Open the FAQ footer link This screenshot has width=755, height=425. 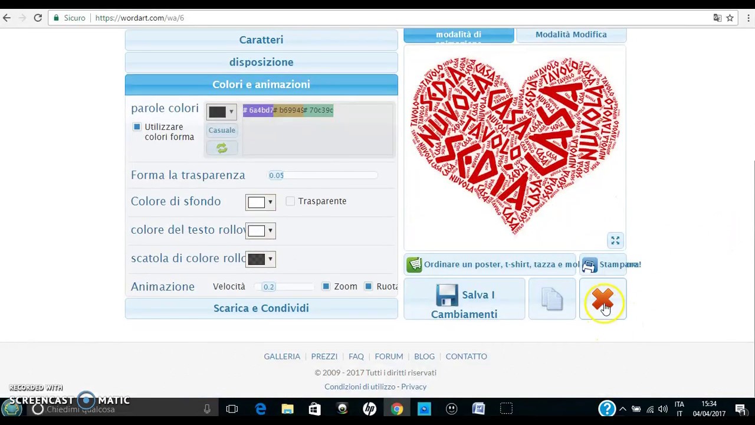click(356, 357)
